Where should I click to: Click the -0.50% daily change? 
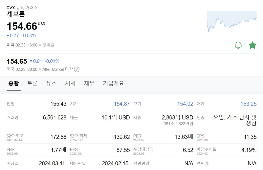pyautogui.click(x=29, y=36)
